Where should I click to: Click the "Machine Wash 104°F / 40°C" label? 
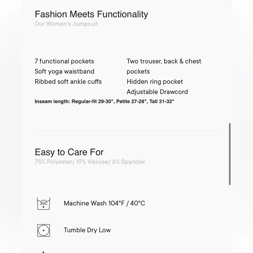(104, 203)
